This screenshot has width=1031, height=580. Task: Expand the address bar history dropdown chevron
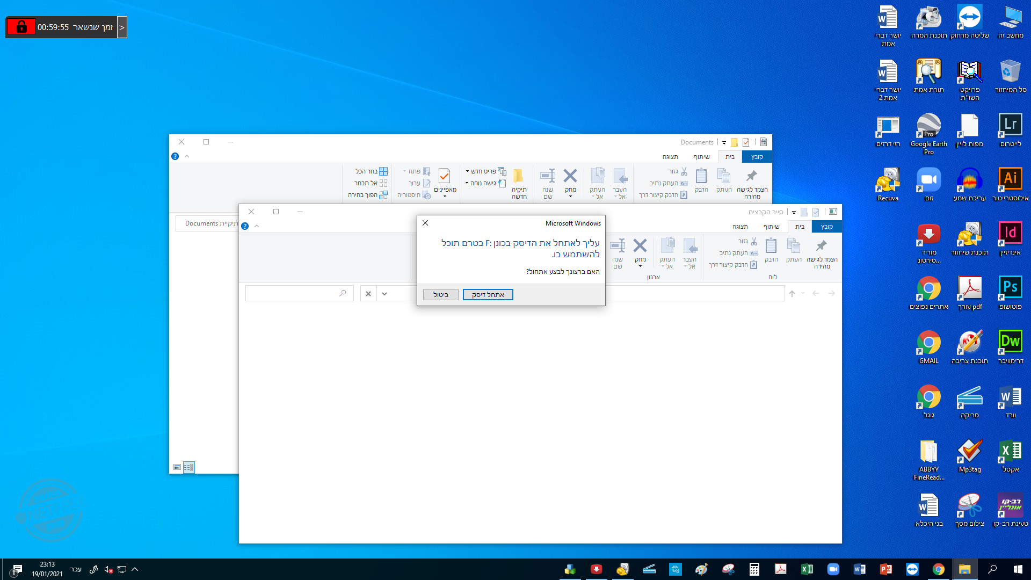(x=384, y=294)
